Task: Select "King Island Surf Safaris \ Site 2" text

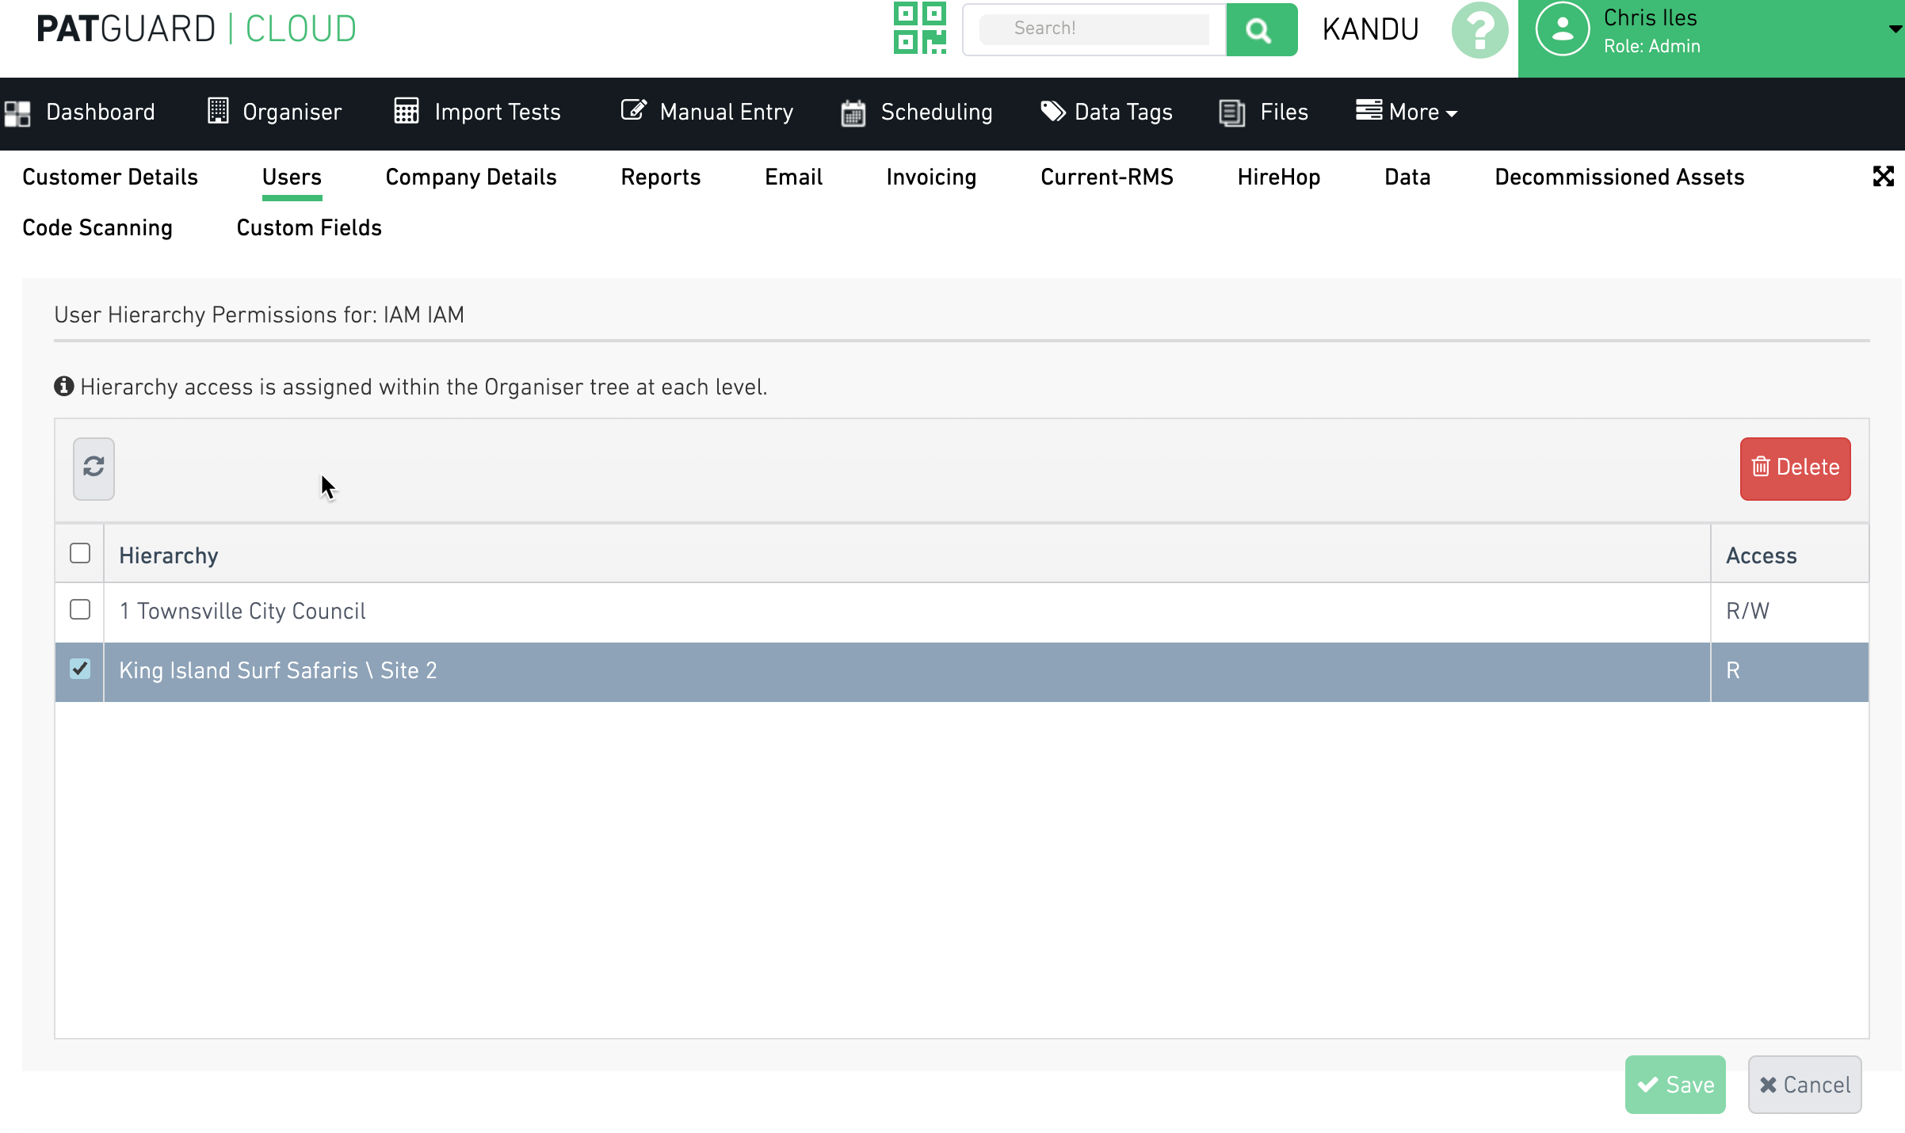Action: pos(278,670)
